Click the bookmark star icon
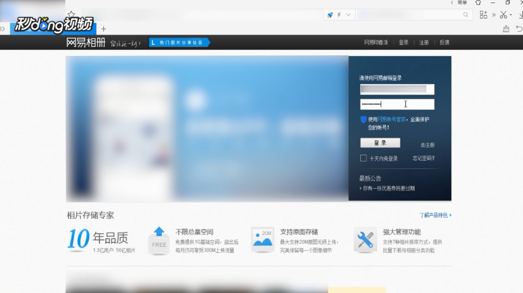 coord(71,14)
